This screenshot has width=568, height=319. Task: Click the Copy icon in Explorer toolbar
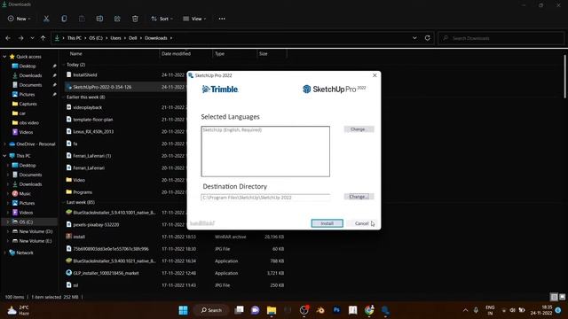click(64, 19)
